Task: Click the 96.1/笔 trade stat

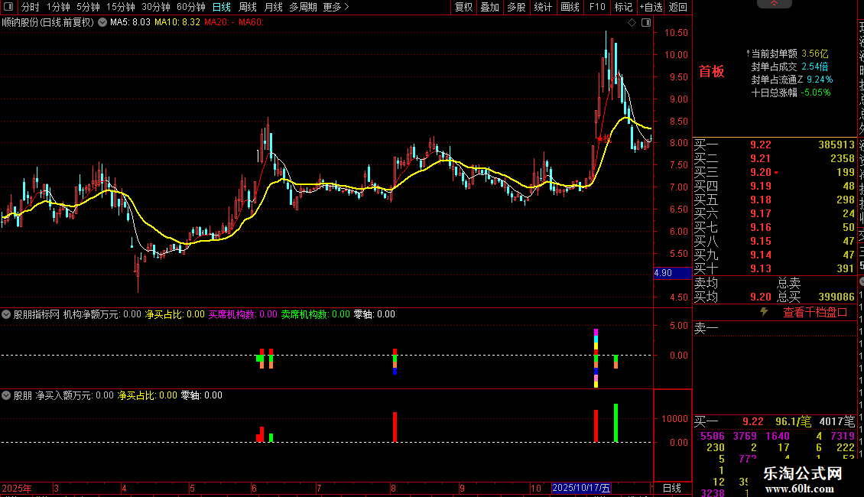Action: pos(793,421)
